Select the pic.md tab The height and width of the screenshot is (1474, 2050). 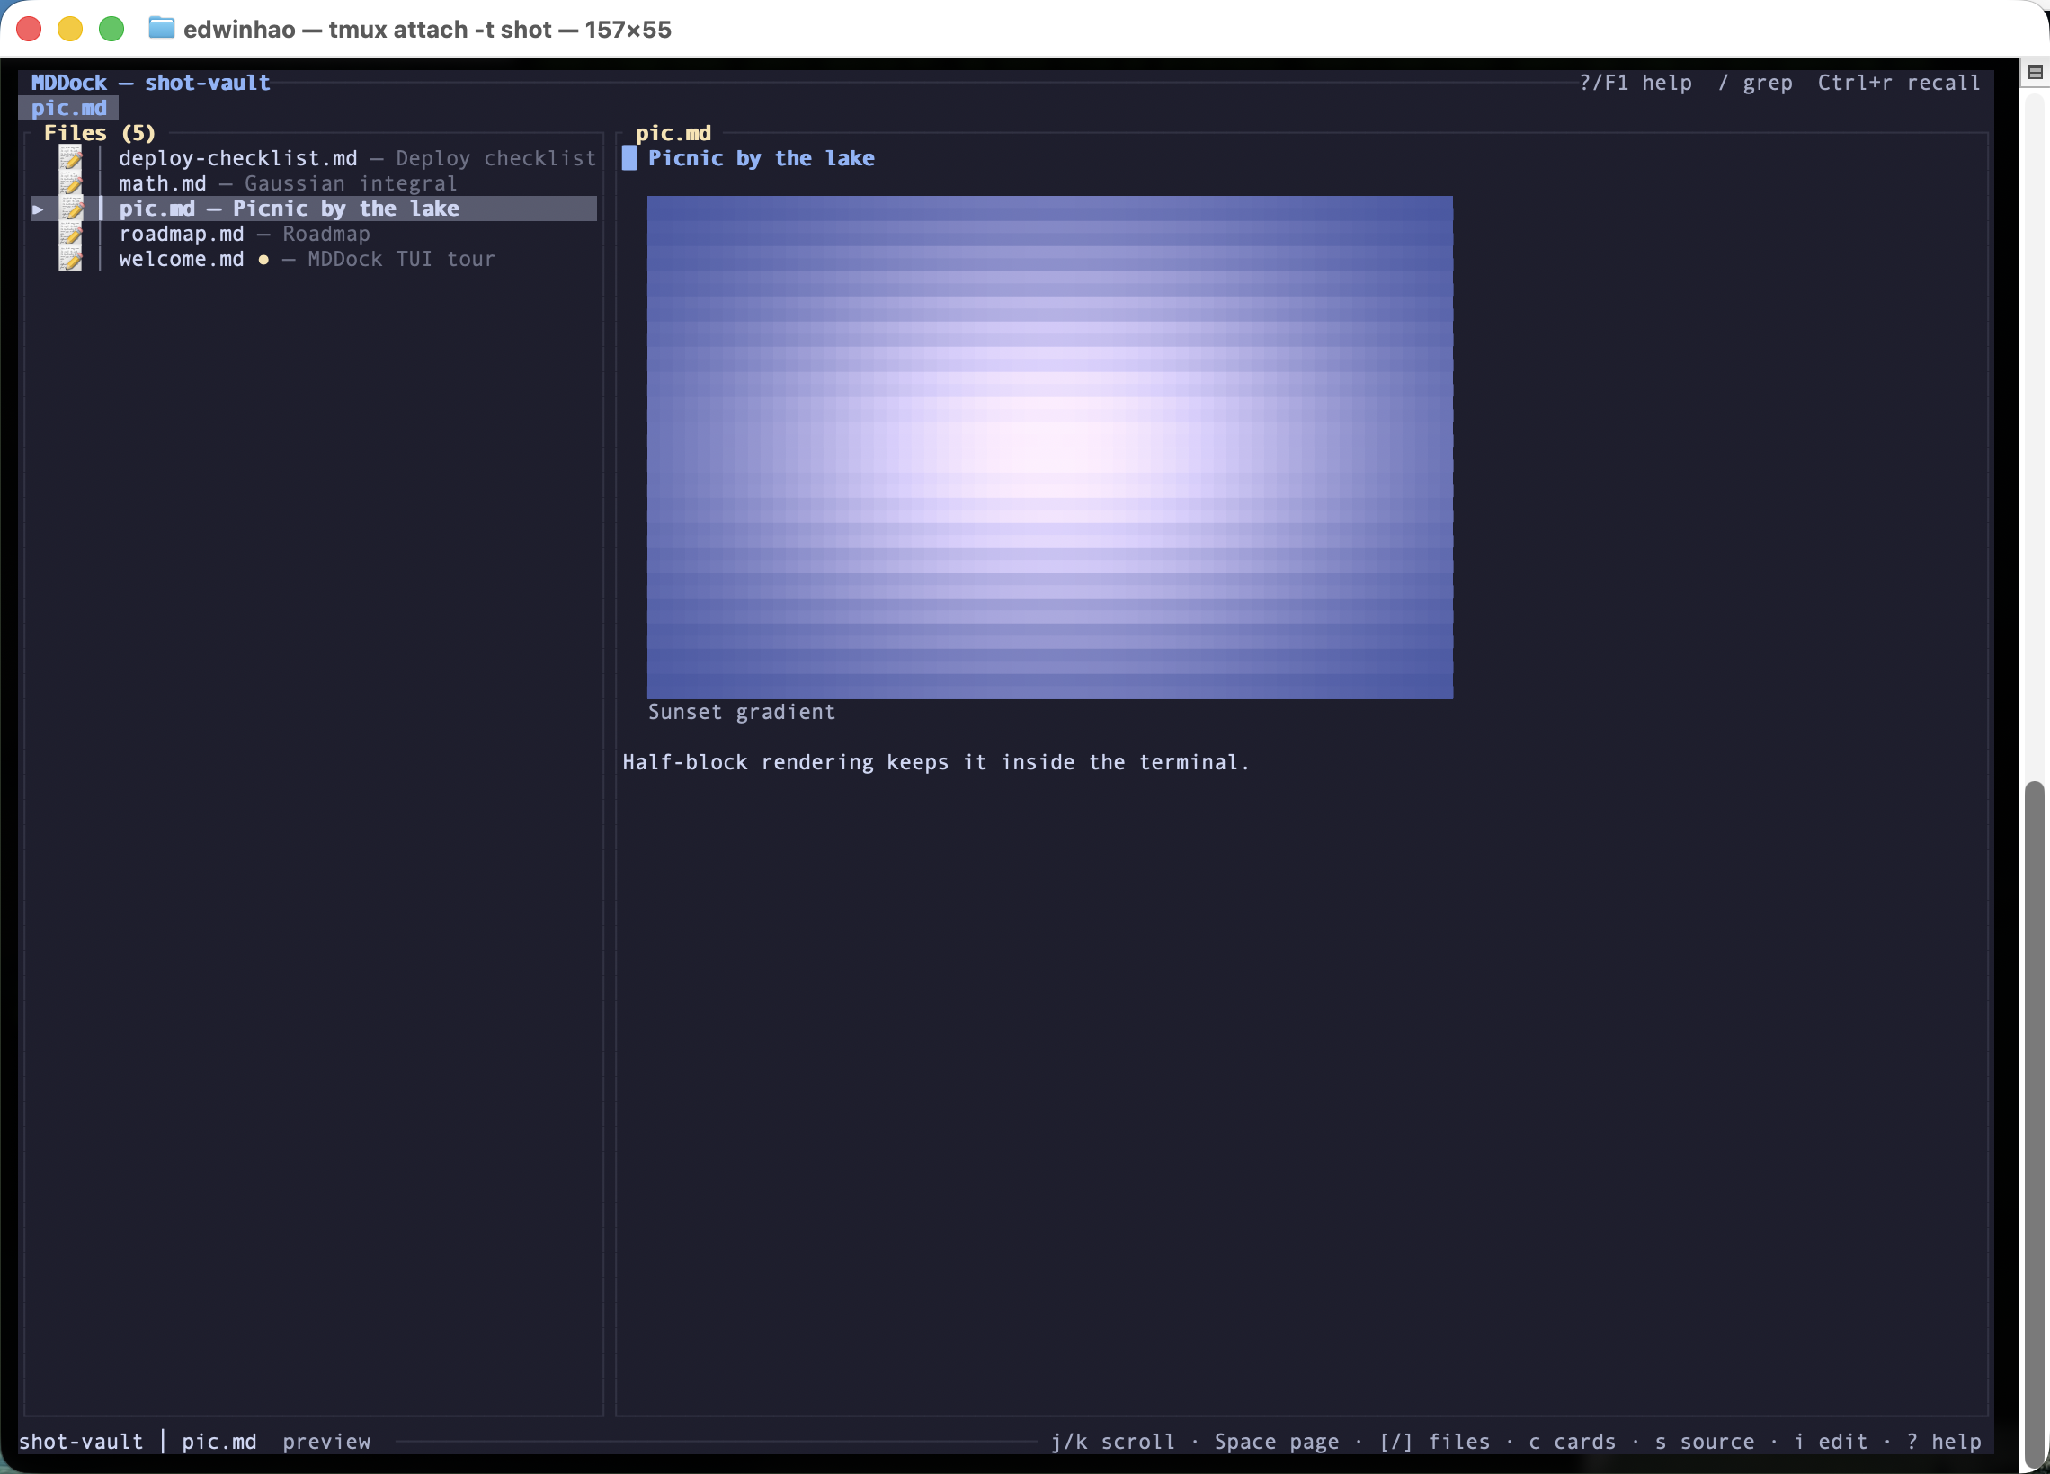tap(68, 109)
